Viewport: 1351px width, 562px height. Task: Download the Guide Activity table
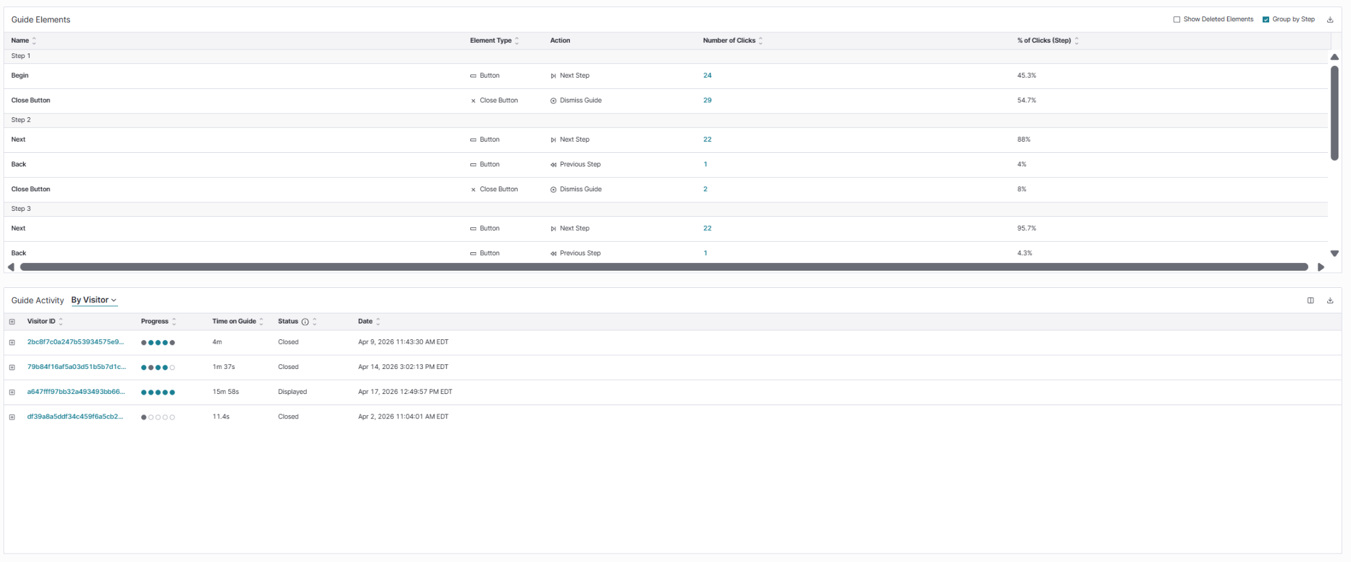pos(1330,300)
